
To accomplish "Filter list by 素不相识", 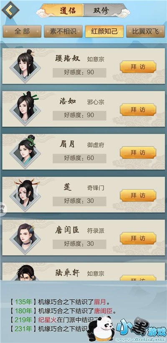I will pyautogui.click(x=63, y=31).
